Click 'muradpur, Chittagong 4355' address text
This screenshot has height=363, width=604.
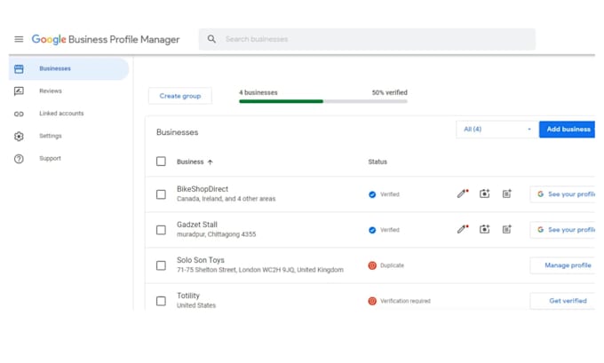[x=216, y=234]
